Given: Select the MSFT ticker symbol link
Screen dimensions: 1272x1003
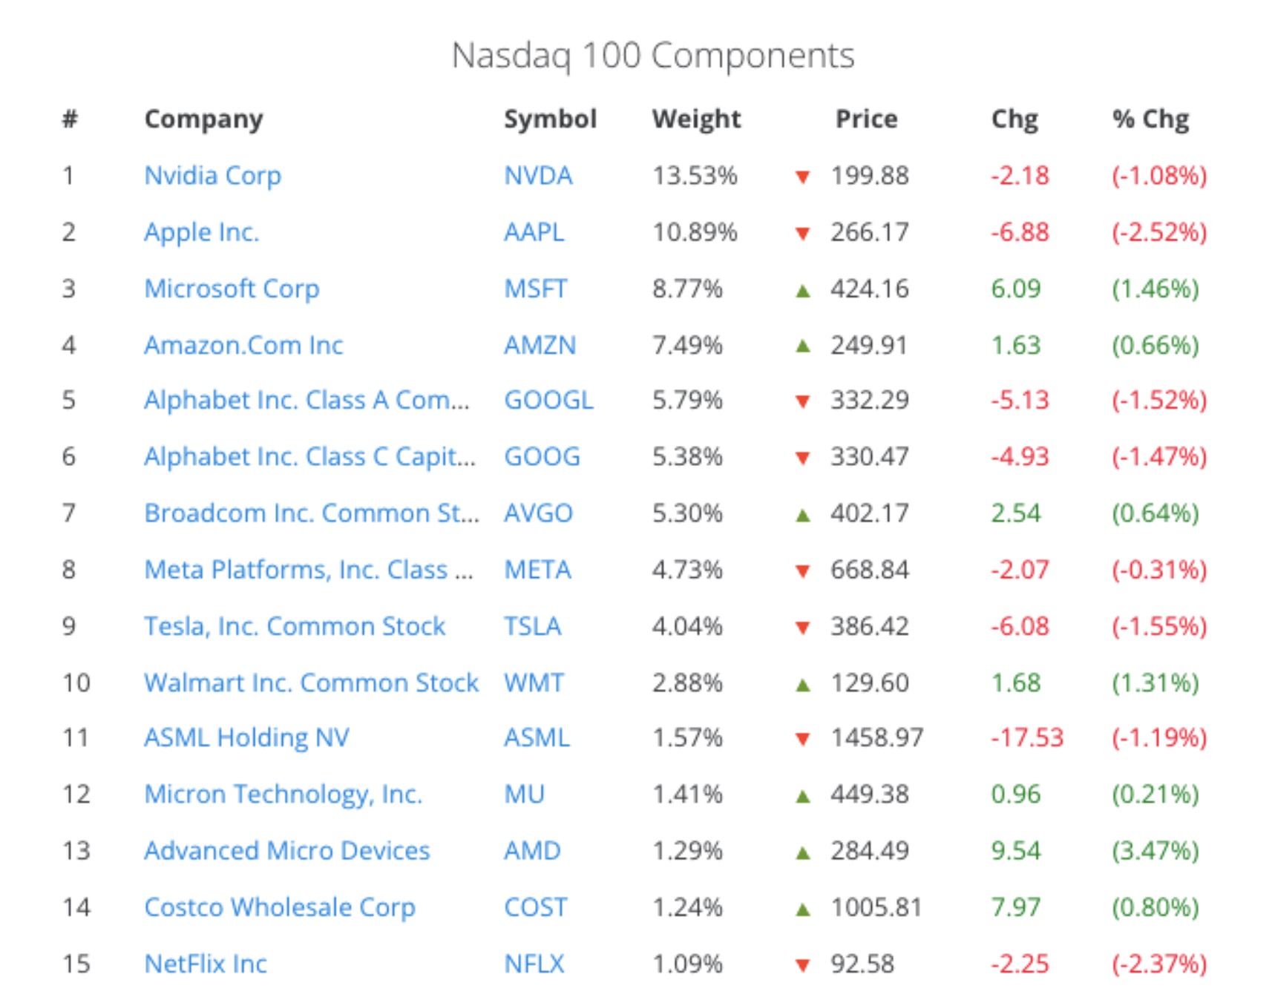Looking at the screenshot, I should click(535, 289).
